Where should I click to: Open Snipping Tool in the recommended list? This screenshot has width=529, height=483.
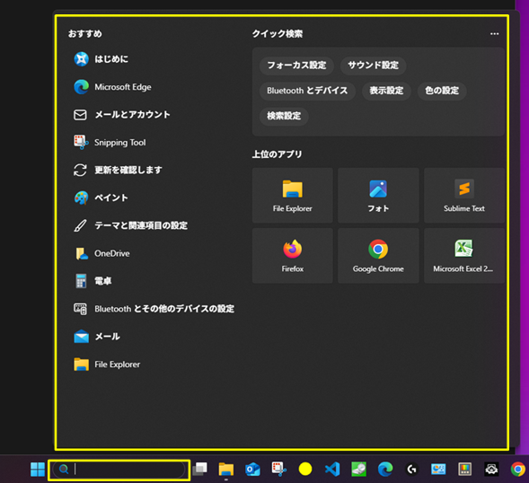coord(110,143)
